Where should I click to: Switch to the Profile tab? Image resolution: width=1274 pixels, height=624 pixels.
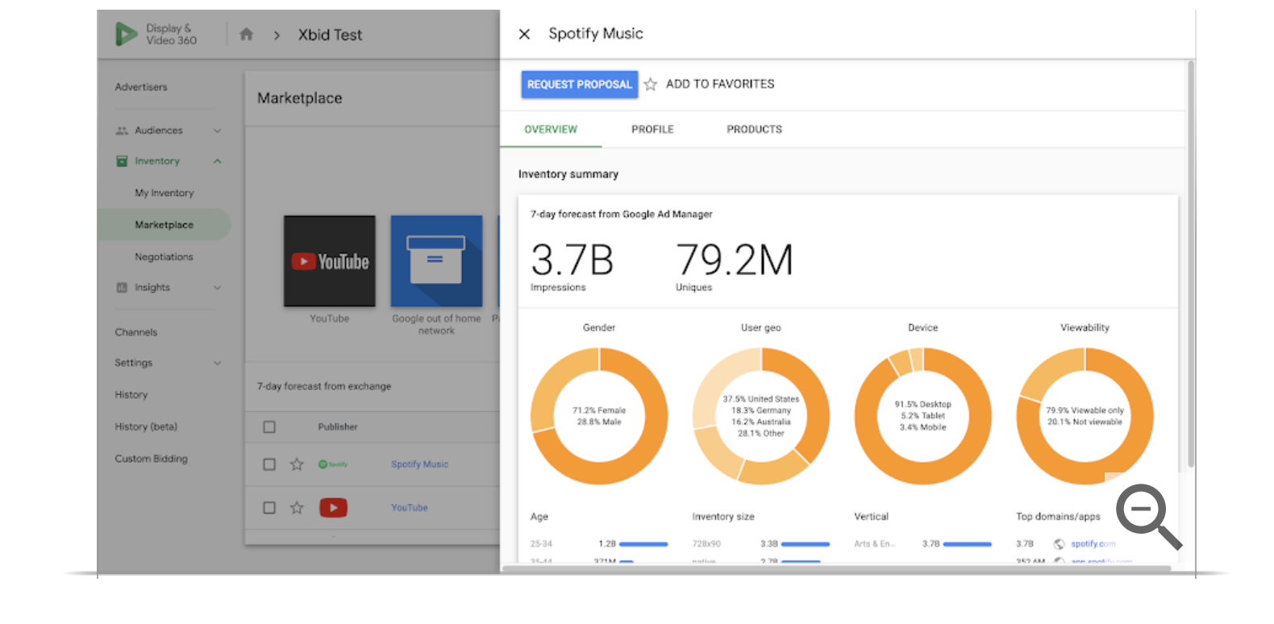(652, 129)
